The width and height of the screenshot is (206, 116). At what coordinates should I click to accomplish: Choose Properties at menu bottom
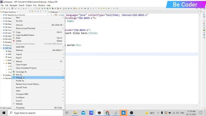point(38,108)
